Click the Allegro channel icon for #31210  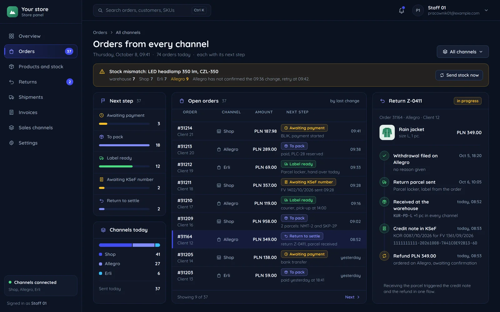(219, 203)
